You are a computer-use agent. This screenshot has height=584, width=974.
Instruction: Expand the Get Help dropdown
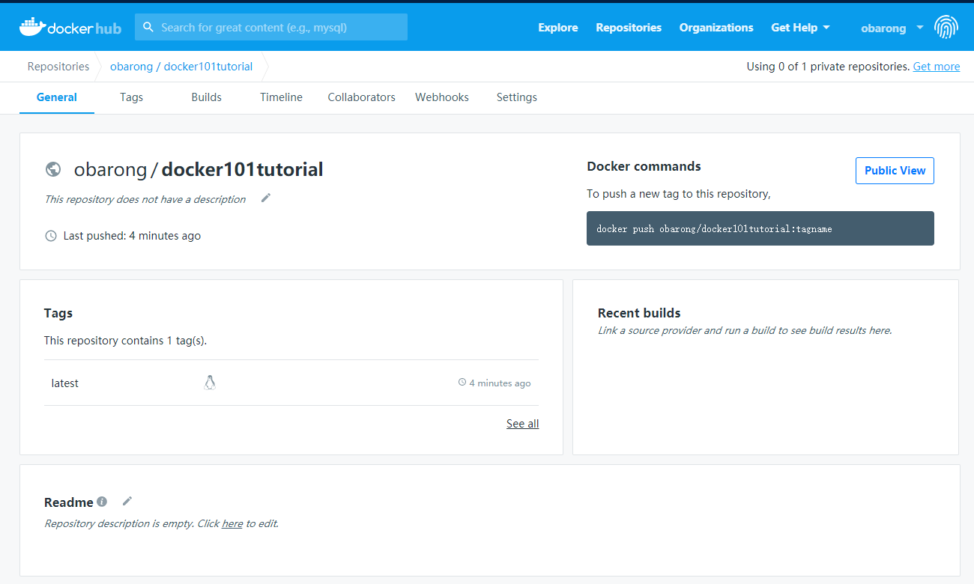800,28
